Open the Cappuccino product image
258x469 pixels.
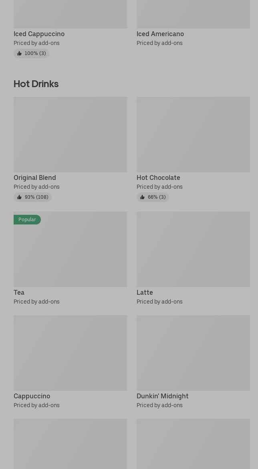[x=71, y=353]
